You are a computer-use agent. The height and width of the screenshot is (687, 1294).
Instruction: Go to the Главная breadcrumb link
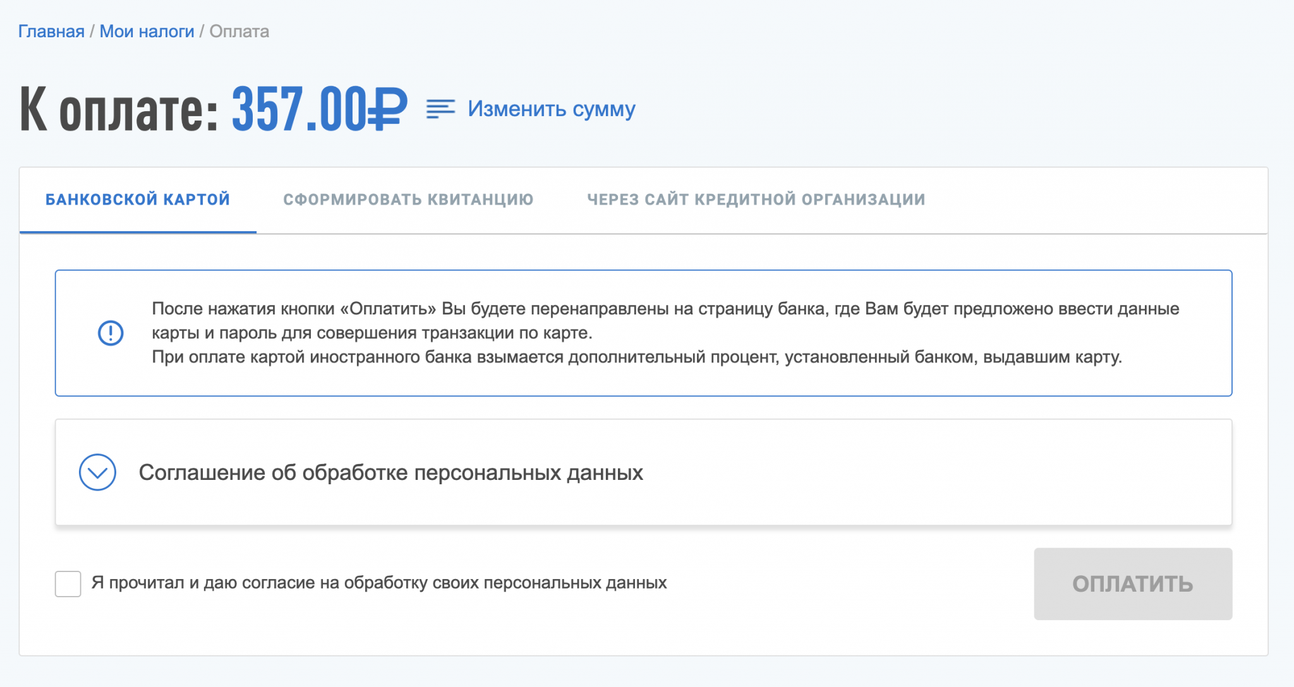51,32
